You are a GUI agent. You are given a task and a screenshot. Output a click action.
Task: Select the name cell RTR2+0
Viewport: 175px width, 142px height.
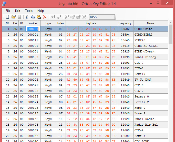(x=151, y=40)
